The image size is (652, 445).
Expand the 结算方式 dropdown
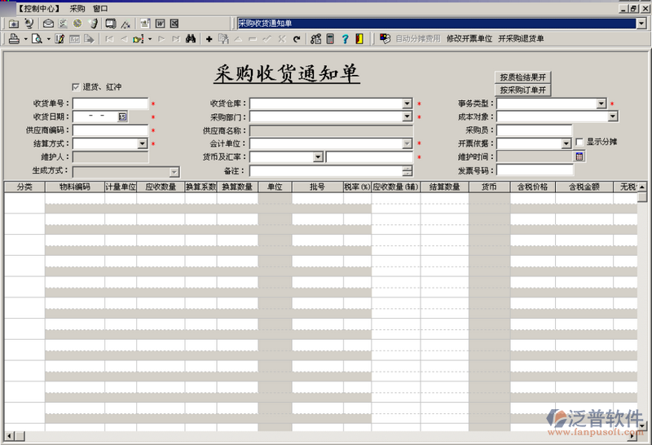coord(143,143)
